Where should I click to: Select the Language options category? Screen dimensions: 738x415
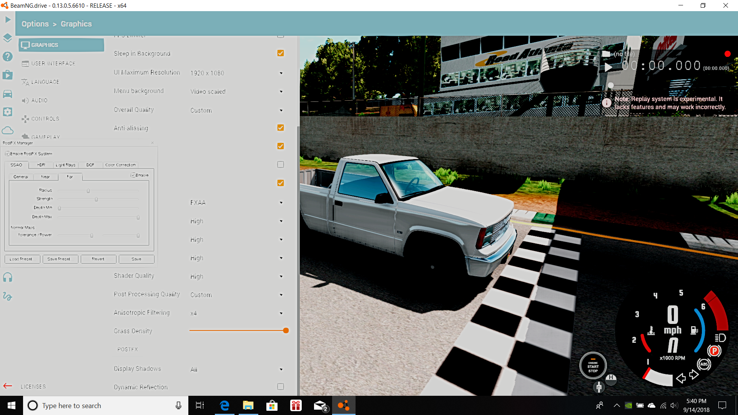(x=61, y=82)
